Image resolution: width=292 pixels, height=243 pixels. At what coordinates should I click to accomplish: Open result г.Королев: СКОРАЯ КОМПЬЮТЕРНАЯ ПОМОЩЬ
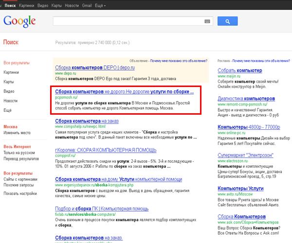106,150
